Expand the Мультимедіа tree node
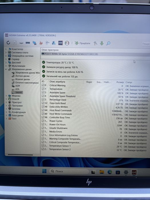Image resolution: width=150 pixels, height=200 pixels. pos(6,66)
